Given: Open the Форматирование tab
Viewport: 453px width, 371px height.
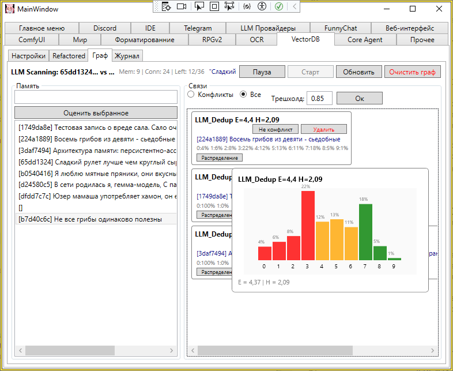Looking at the screenshot, I should 145,40.
